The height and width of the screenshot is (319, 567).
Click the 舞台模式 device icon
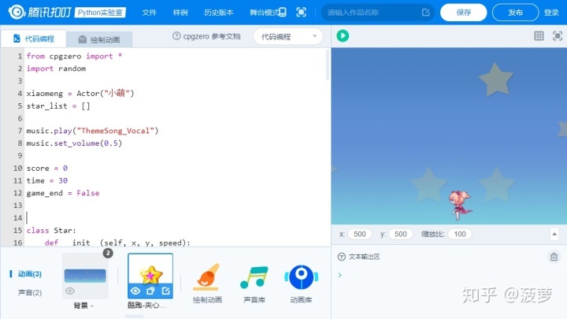pos(283,13)
